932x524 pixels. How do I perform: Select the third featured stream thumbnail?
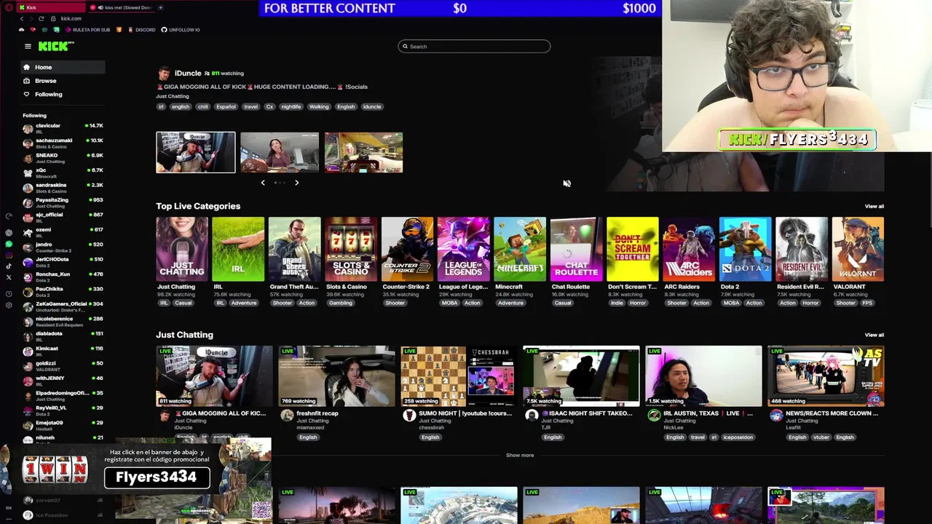363,152
